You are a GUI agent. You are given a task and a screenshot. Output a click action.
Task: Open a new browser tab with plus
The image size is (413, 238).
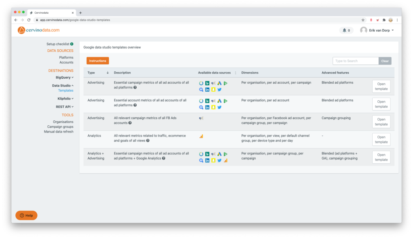[x=80, y=13]
